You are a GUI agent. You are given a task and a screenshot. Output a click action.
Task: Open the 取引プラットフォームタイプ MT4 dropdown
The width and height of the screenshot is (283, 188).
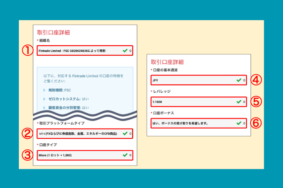[x=85, y=134]
